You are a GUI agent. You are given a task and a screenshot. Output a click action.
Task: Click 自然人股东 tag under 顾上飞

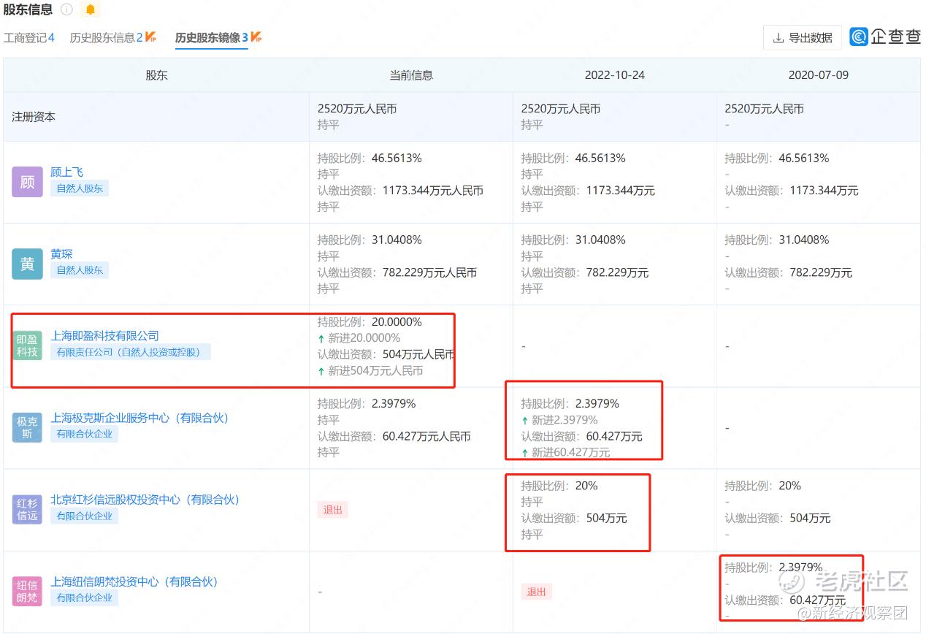[80, 188]
